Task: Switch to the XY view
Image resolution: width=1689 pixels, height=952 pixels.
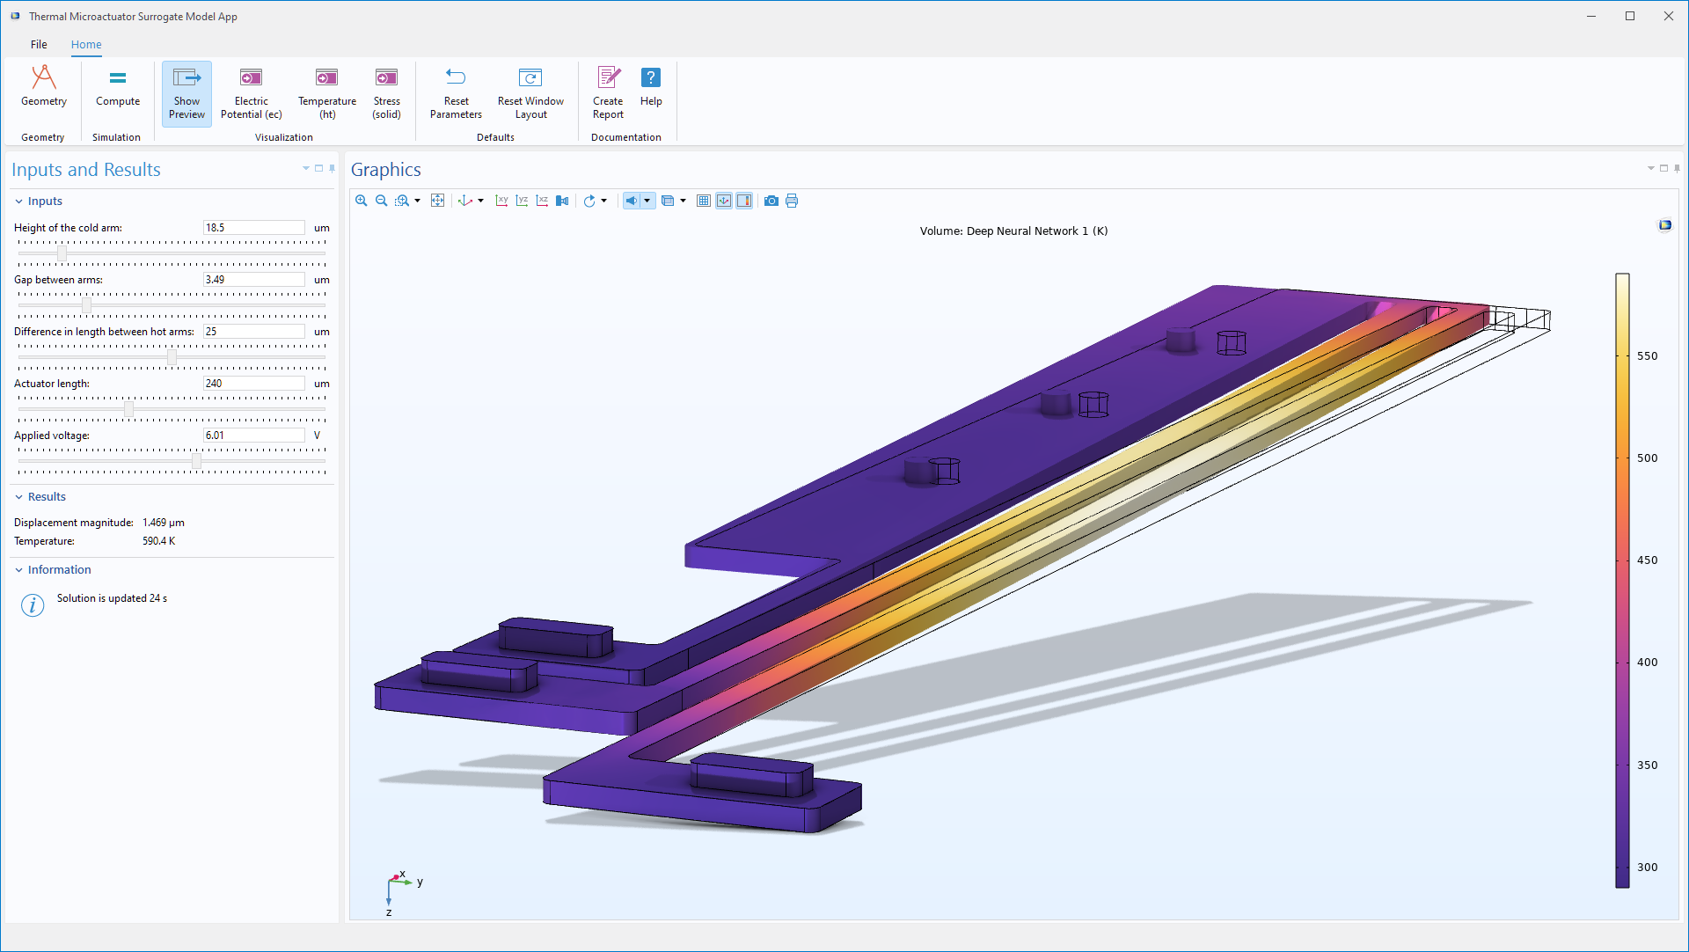Action: (x=501, y=201)
